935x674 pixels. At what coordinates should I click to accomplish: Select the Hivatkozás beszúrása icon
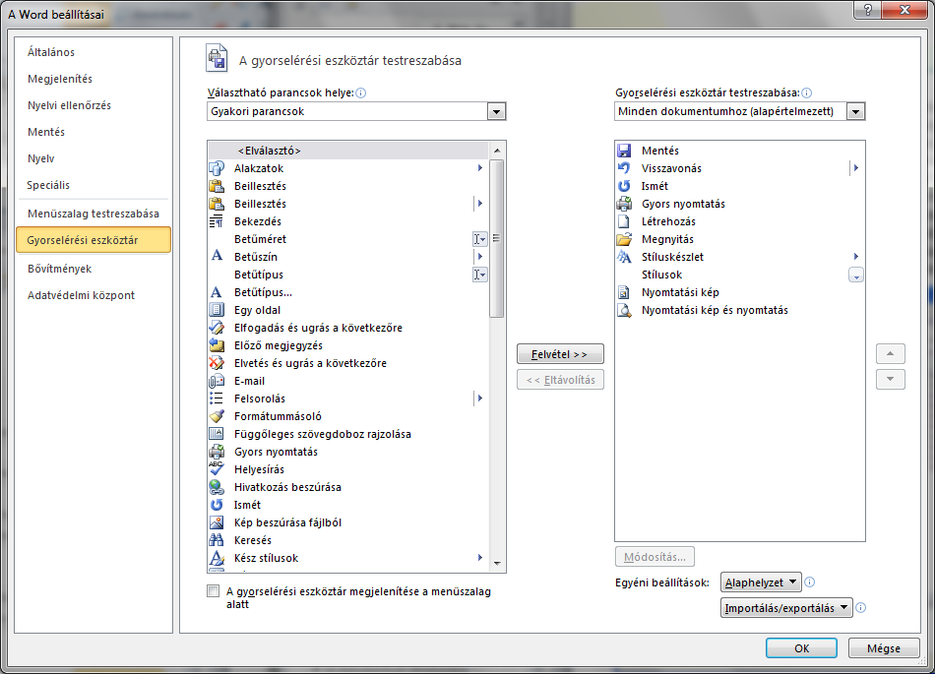[x=217, y=487]
